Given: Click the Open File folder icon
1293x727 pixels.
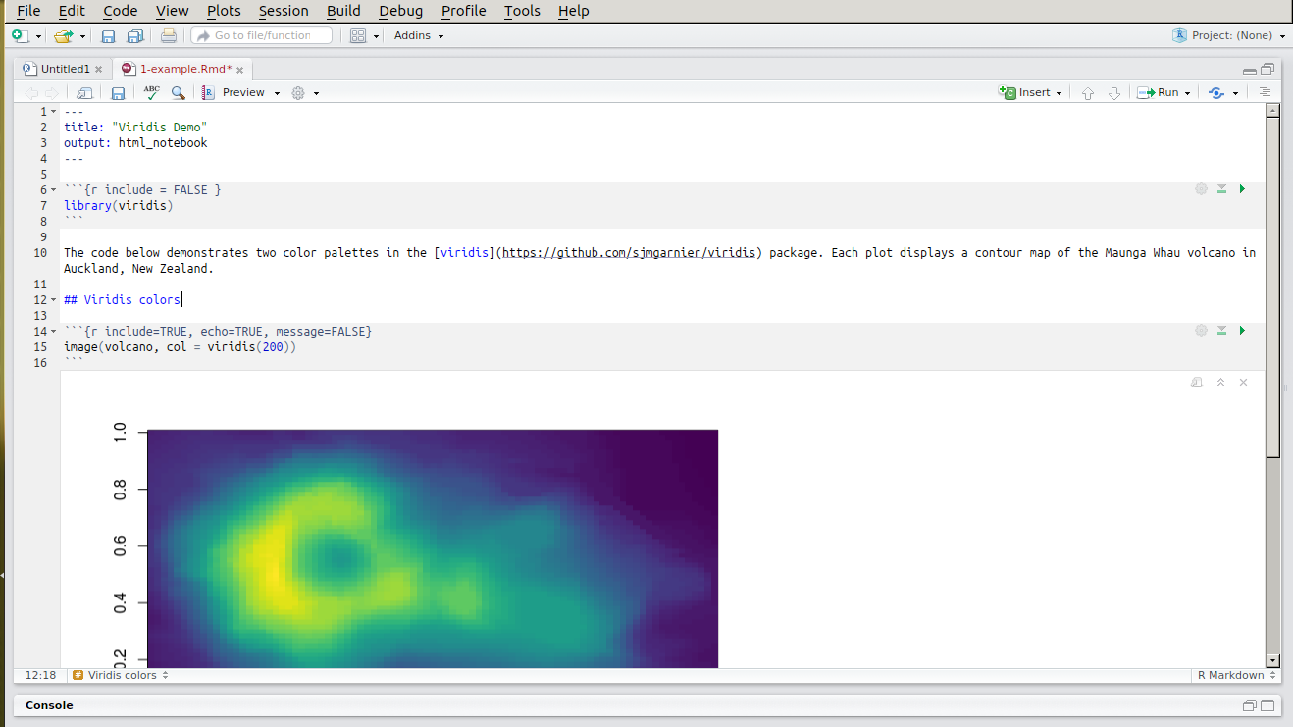Looking at the screenshot, I should [63, 36].
